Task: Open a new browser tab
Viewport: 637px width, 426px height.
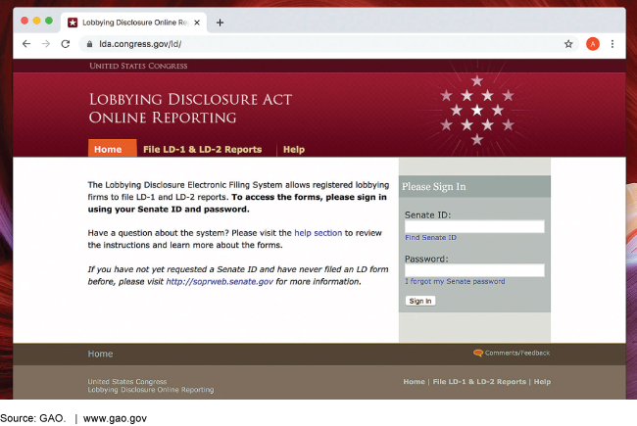Action: 220,22
